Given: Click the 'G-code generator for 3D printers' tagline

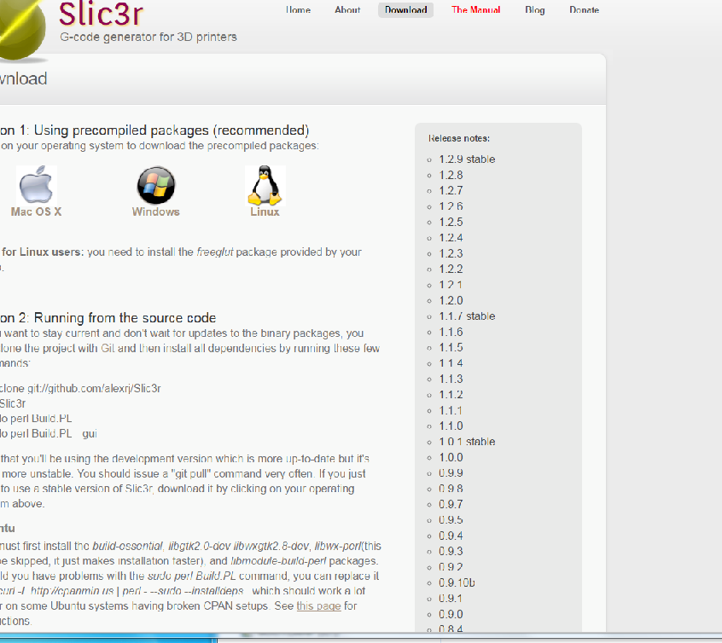Looking at the screenshot, I should [148, 37].
